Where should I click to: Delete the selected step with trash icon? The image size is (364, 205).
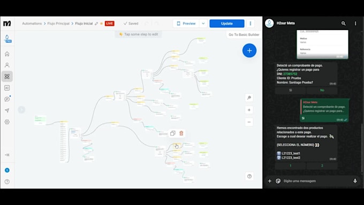[x=181, y=133]
